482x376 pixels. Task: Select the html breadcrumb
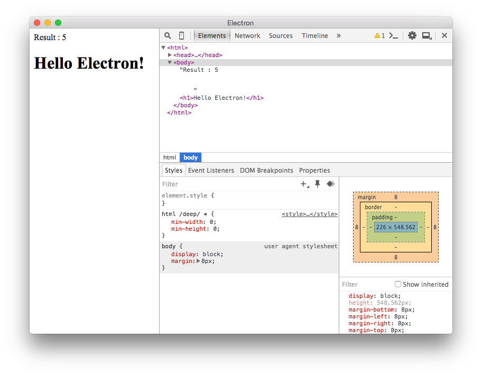(x=170, y=157)
